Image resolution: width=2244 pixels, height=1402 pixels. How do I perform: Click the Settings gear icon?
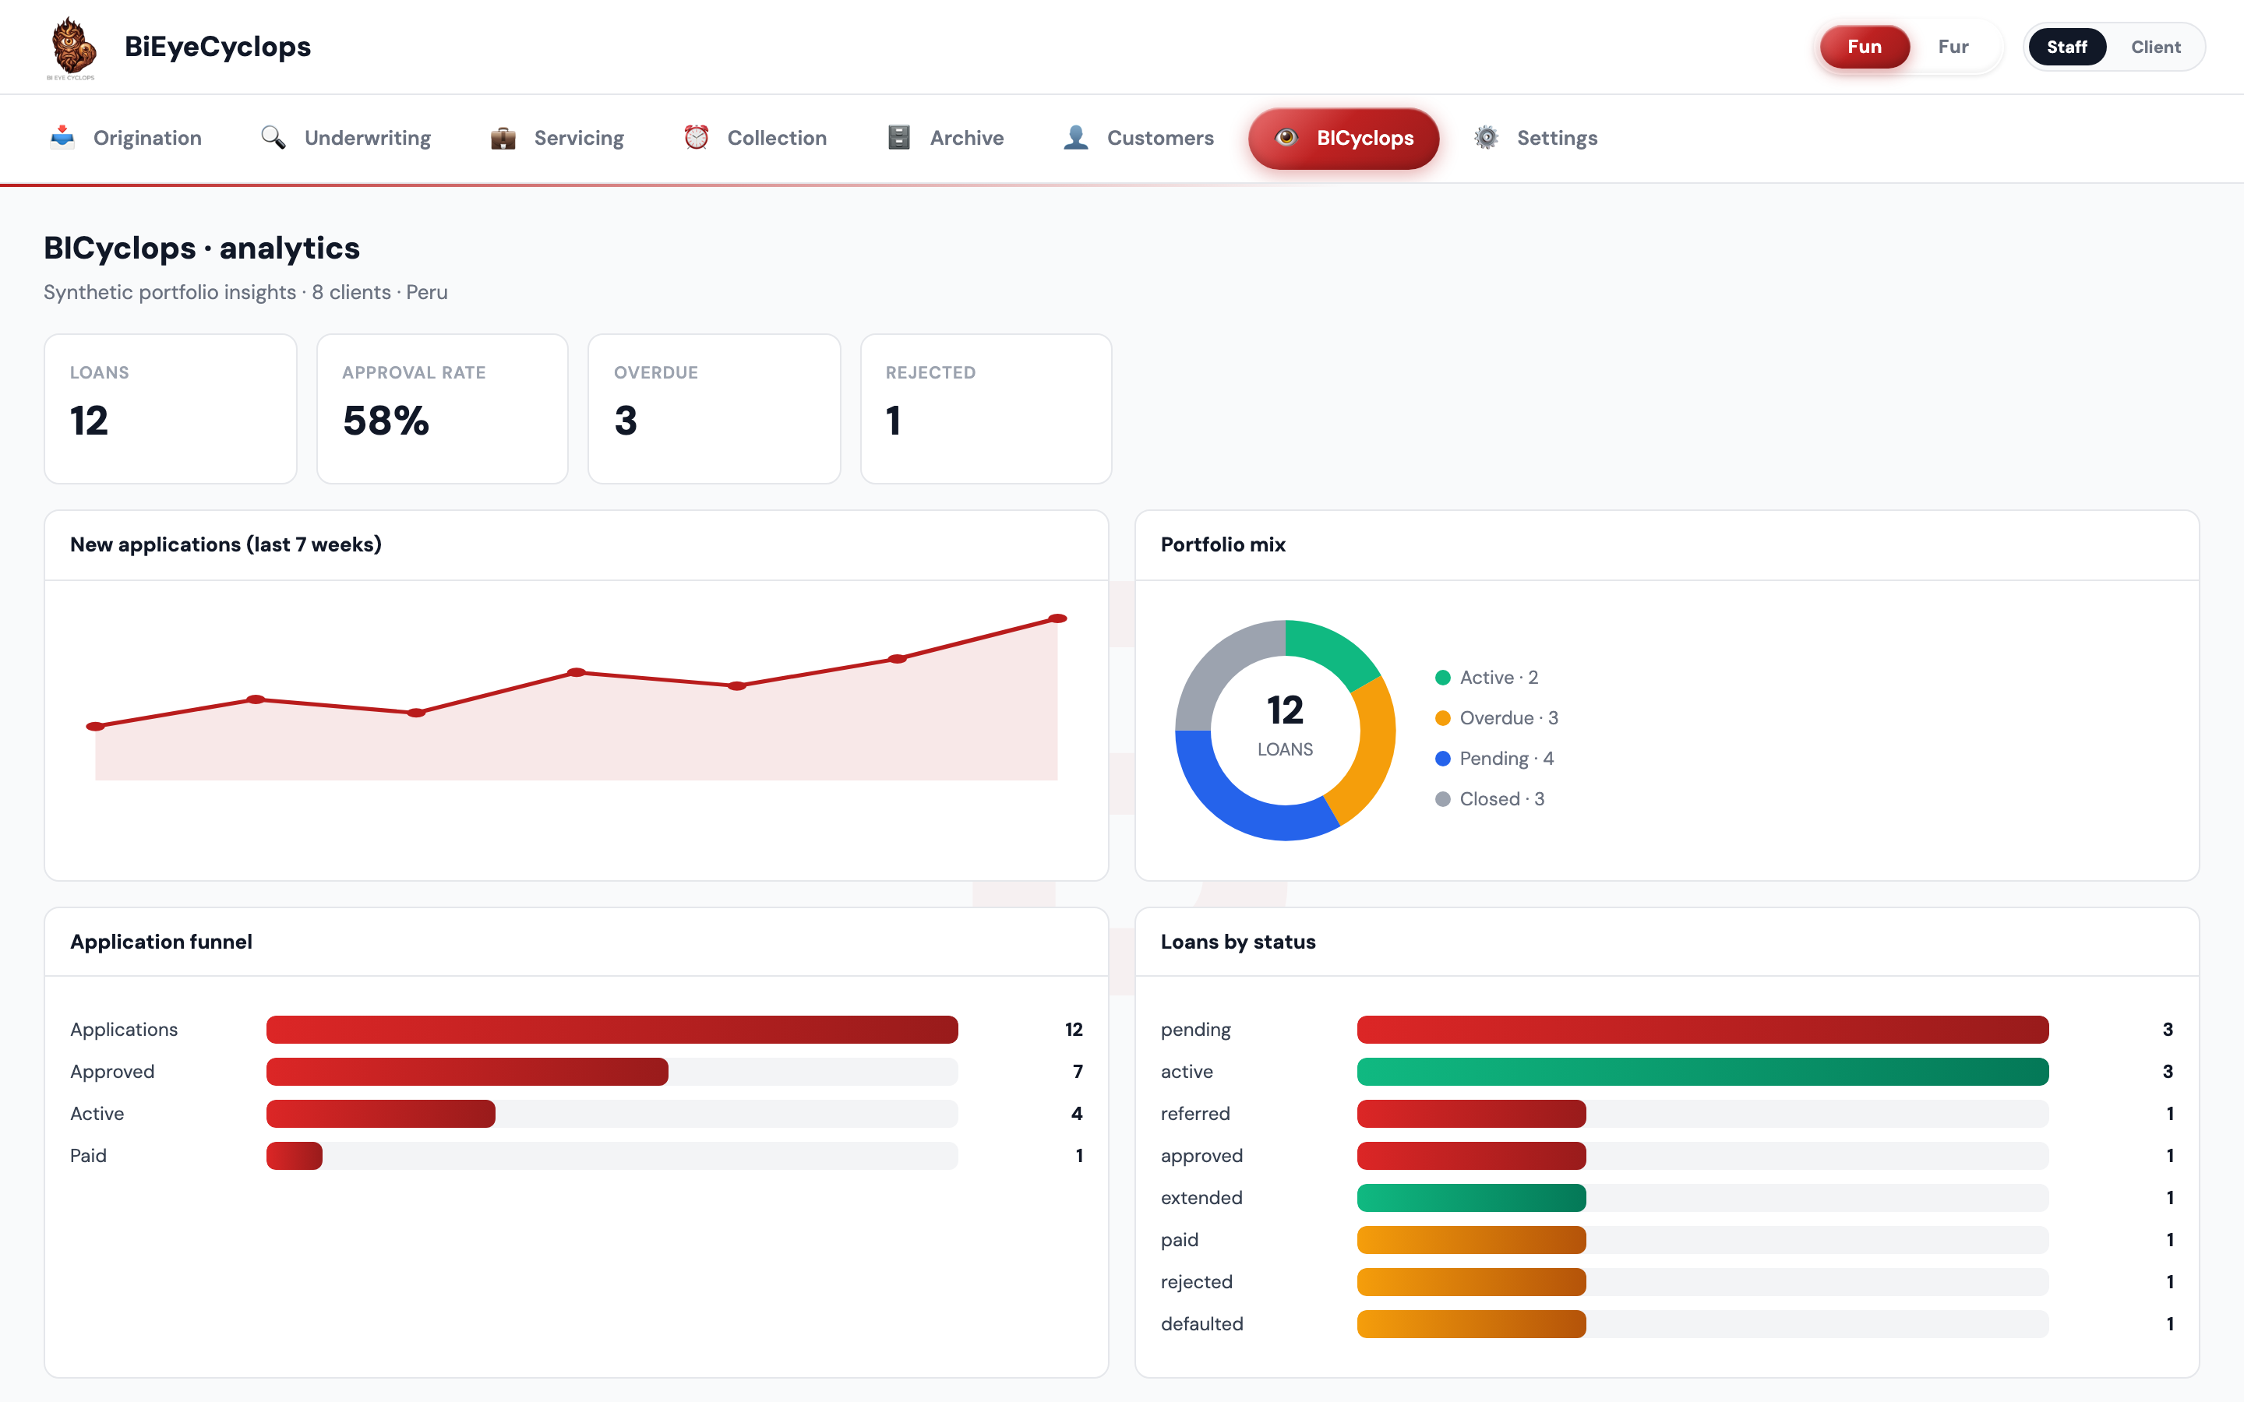(x=1486, y=137)
